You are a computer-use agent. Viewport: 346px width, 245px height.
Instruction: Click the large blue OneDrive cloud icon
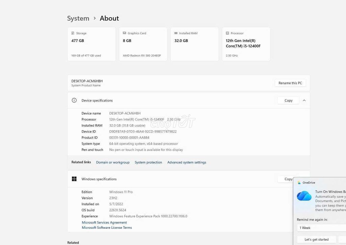click(x=304, y=196)
